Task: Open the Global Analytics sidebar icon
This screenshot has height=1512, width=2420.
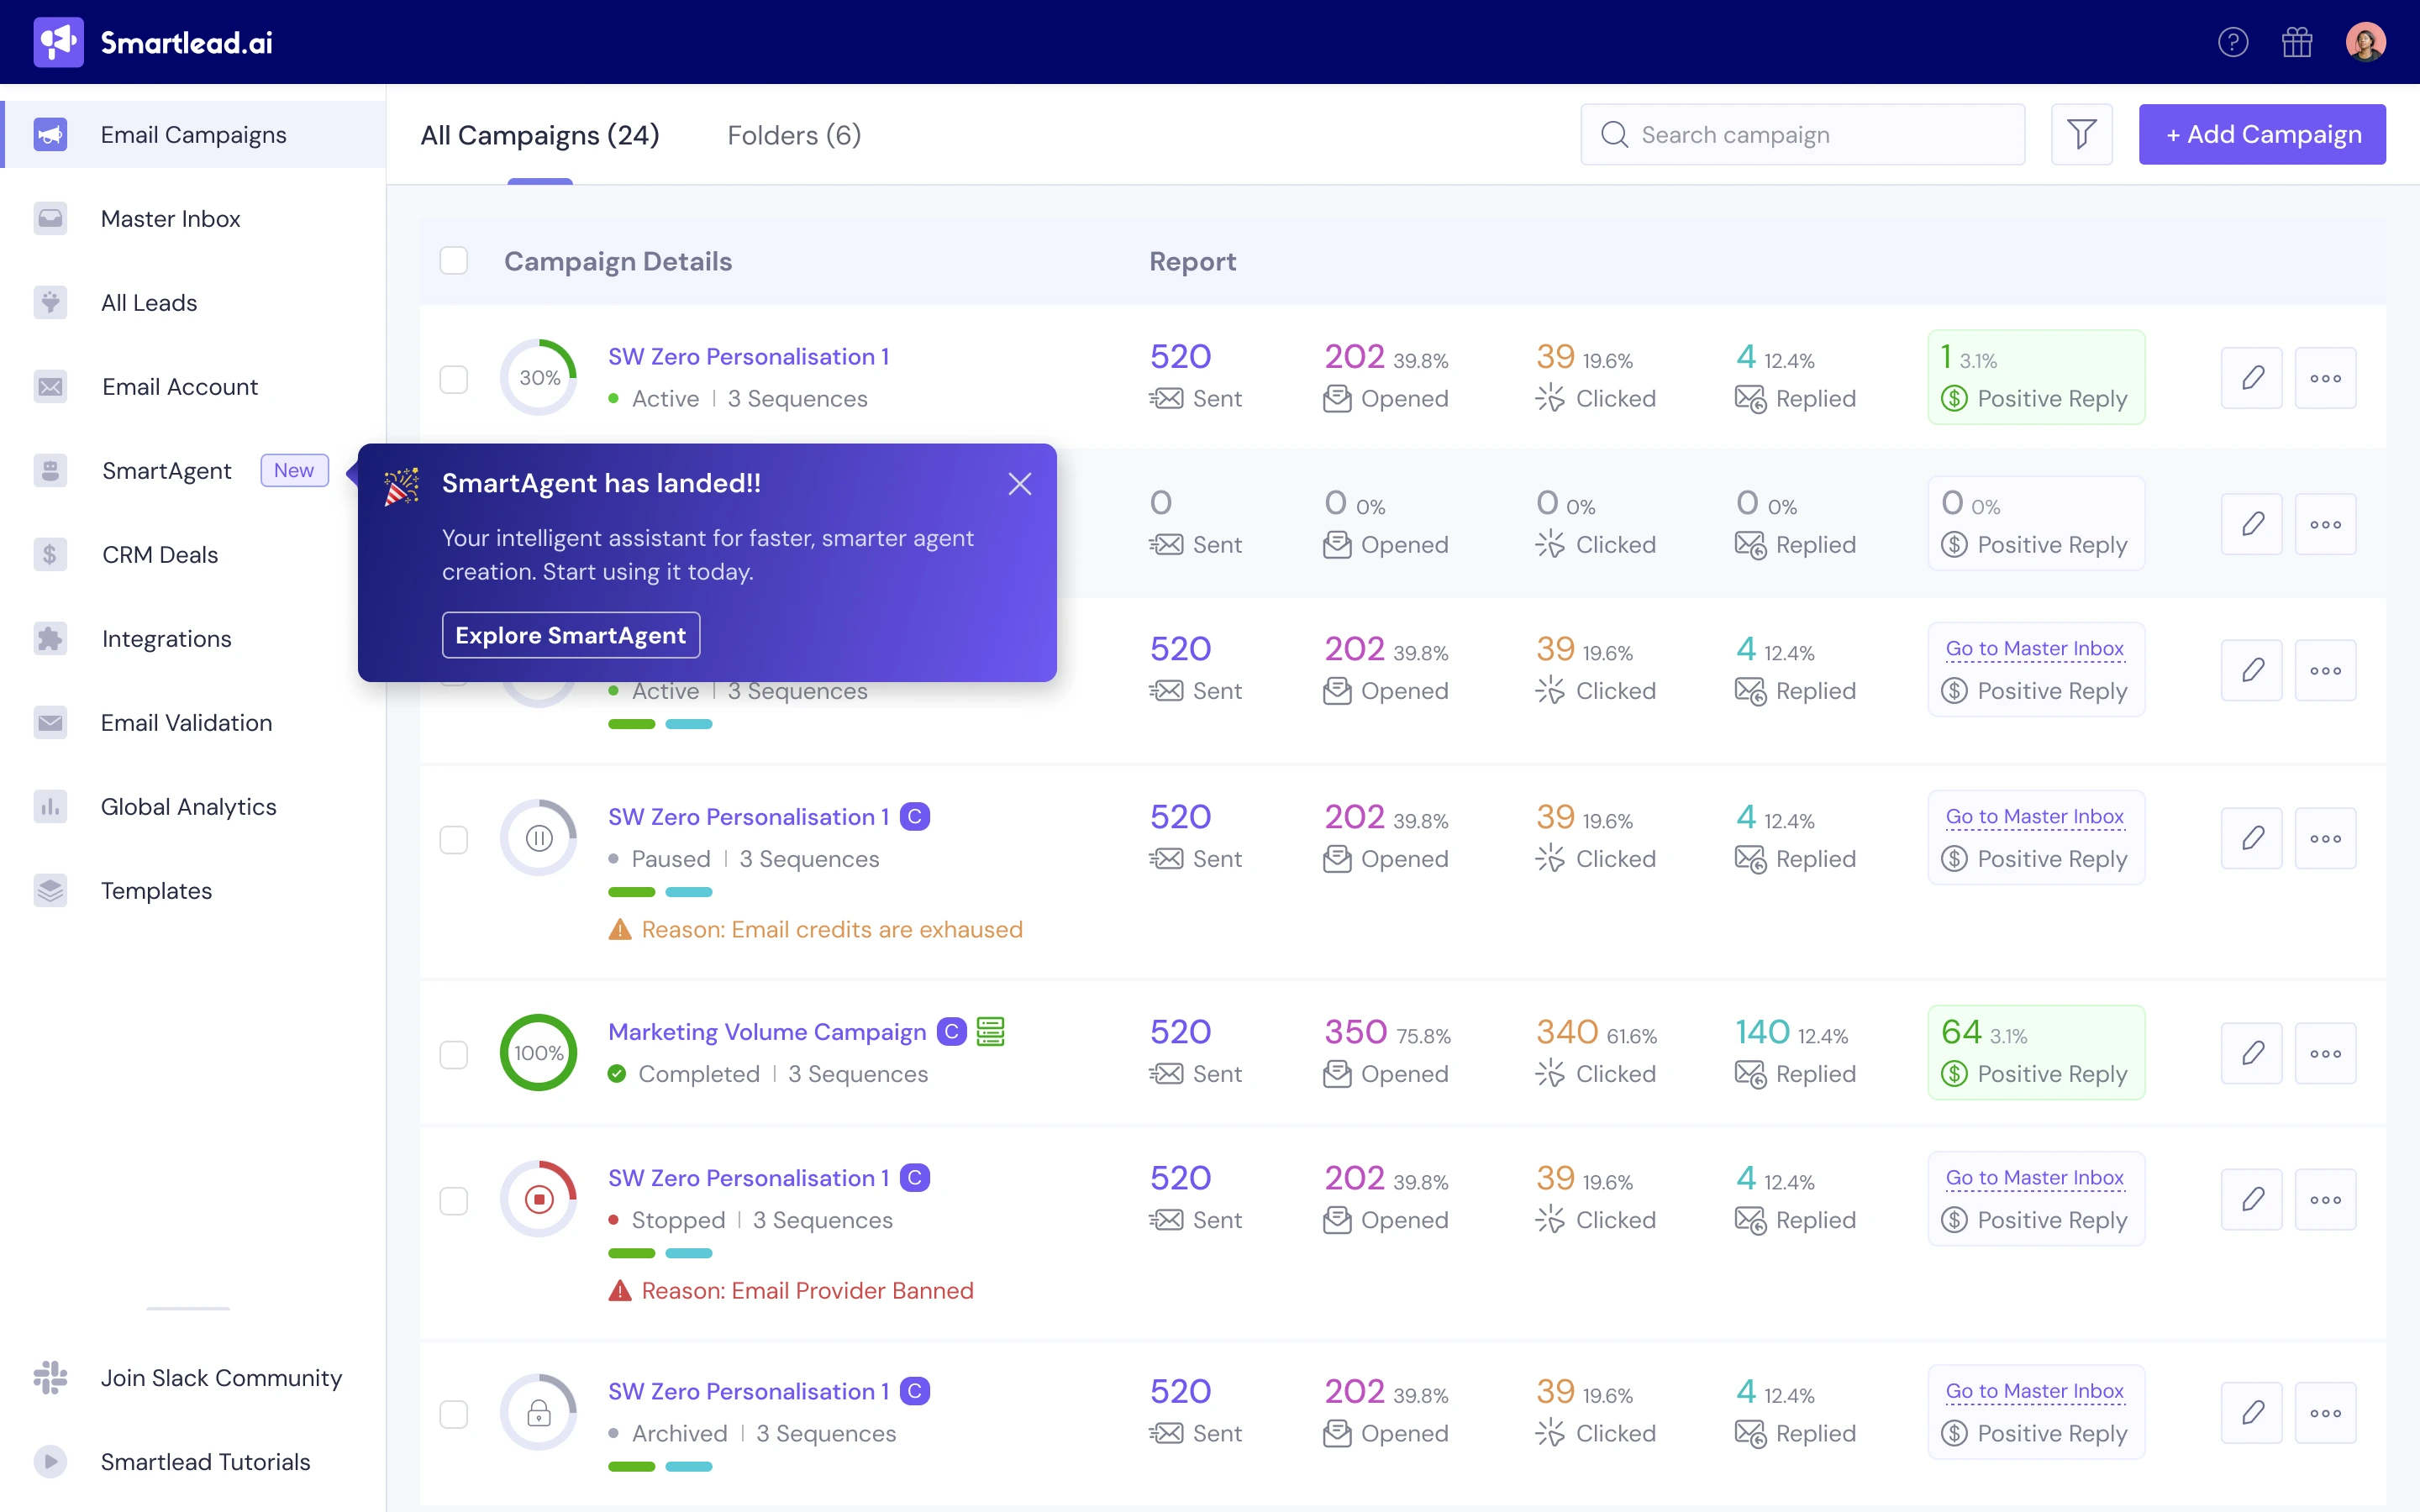Action: pyautogui.click(x=50, y=807)
